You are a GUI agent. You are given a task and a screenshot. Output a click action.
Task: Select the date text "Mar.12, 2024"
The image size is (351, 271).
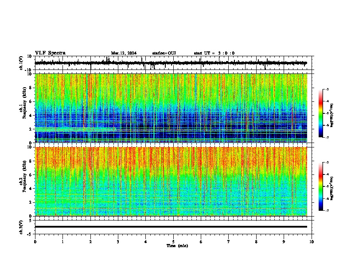pos(124,53)
